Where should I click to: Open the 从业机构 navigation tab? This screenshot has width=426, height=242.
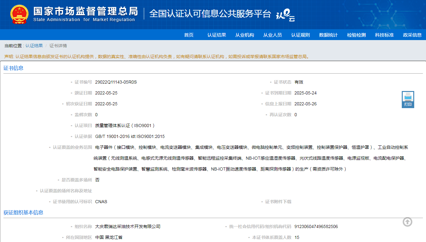[245, 35]
